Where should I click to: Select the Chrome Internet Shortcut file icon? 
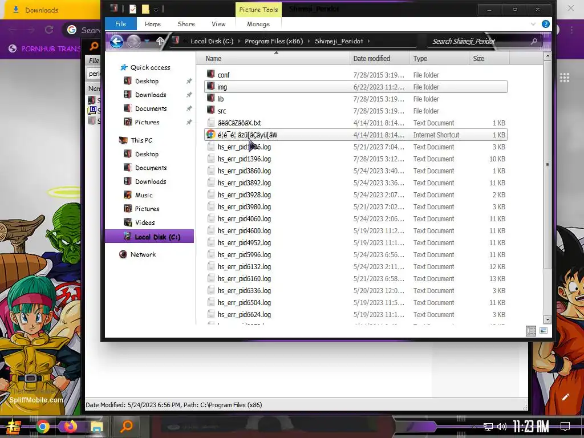point(211,135)
